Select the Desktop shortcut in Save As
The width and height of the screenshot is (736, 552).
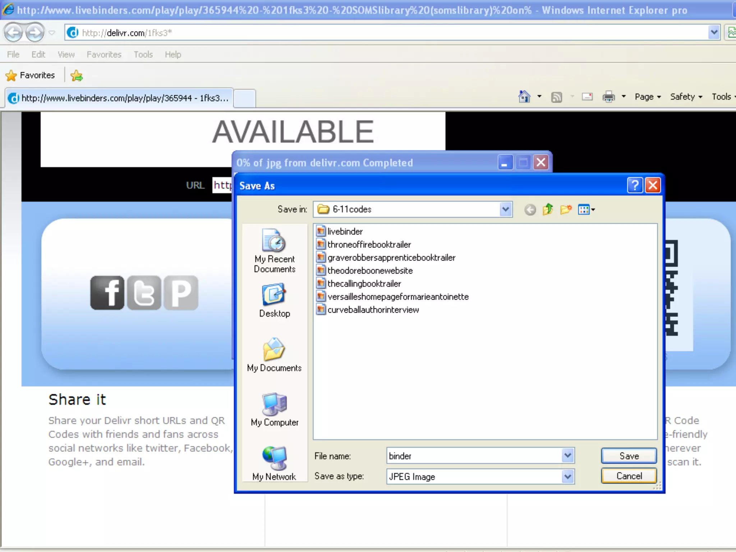(x=275, y=300)
